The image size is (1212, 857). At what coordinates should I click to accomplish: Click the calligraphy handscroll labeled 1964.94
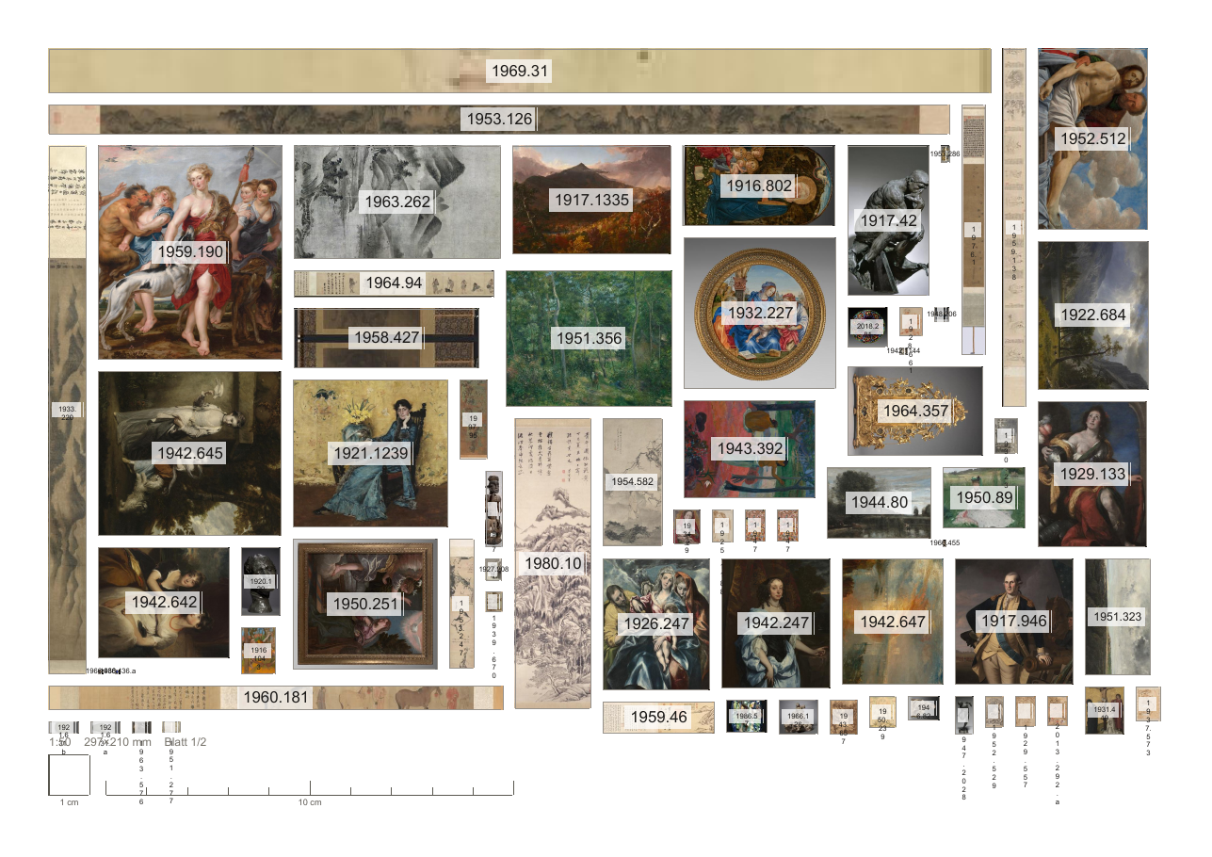[x=394, y=283]
